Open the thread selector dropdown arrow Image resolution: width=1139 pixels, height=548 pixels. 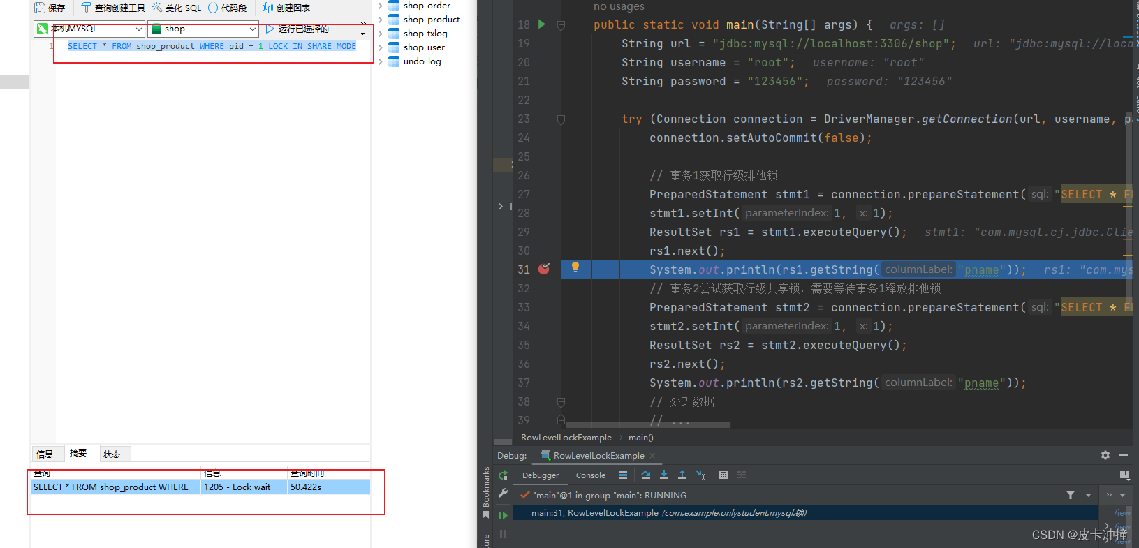tap(1088, 495)
